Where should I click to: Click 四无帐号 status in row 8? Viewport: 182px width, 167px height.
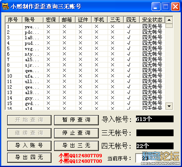[x=152, y=65]
